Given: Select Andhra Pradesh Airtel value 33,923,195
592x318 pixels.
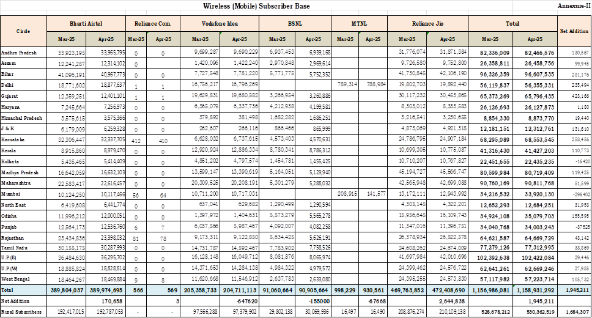Looking at the screenshot, I should point(72,53).
